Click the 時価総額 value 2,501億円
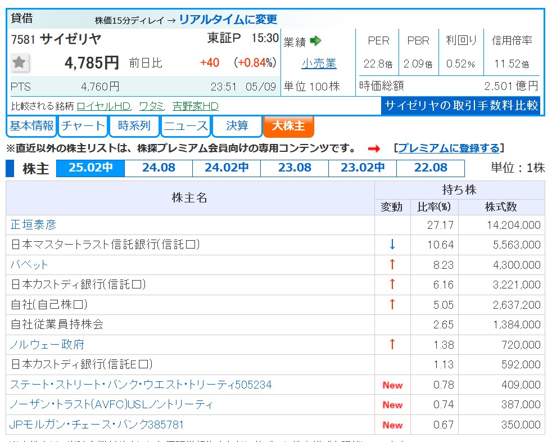The image size is (552, 442). coord(511,86)
